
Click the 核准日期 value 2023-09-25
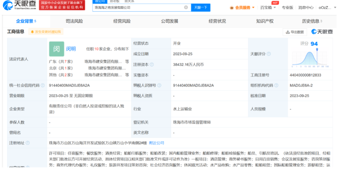[x=299, y=96]
